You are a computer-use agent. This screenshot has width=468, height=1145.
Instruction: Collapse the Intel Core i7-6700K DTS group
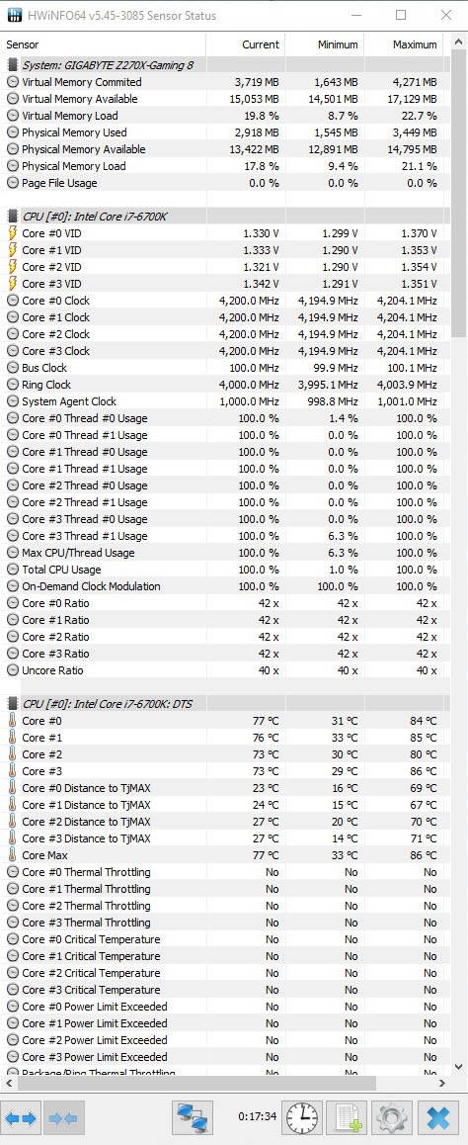pos(13,704)
